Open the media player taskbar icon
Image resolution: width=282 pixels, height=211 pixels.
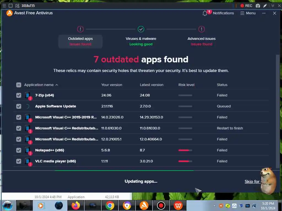41,206
